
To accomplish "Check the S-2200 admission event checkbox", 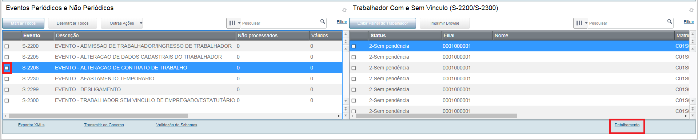I will point(7,46).
